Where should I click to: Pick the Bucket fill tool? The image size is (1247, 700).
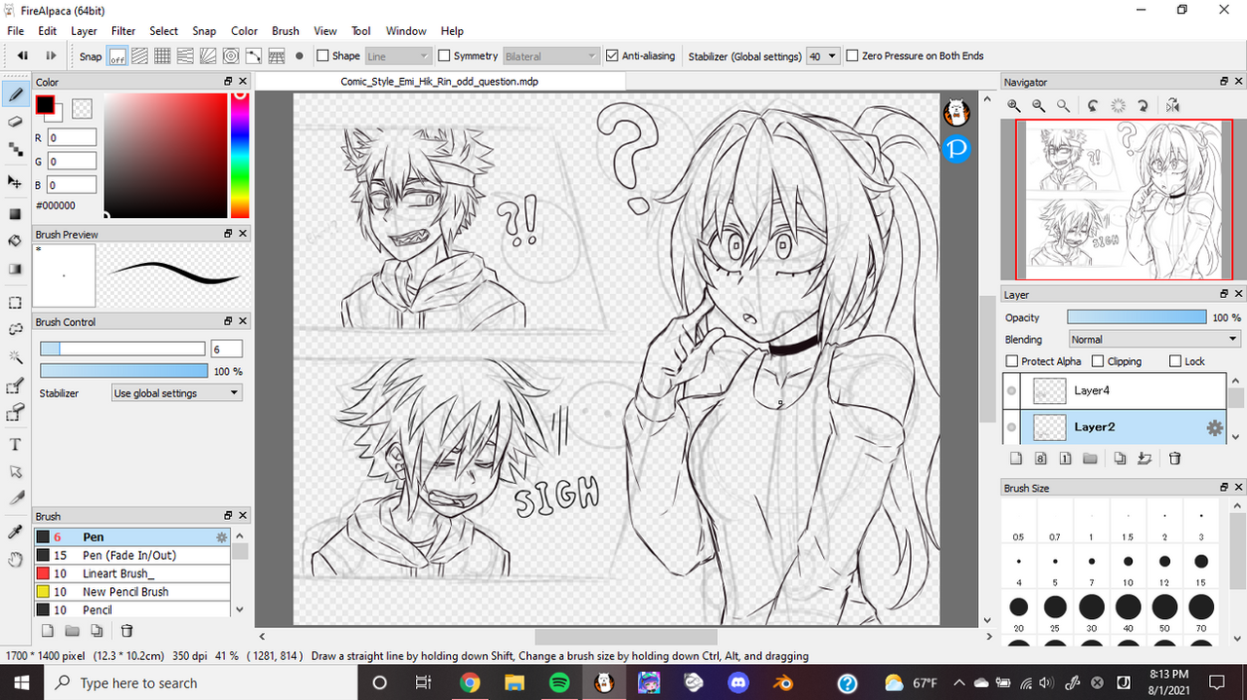(x=16, y=240)
